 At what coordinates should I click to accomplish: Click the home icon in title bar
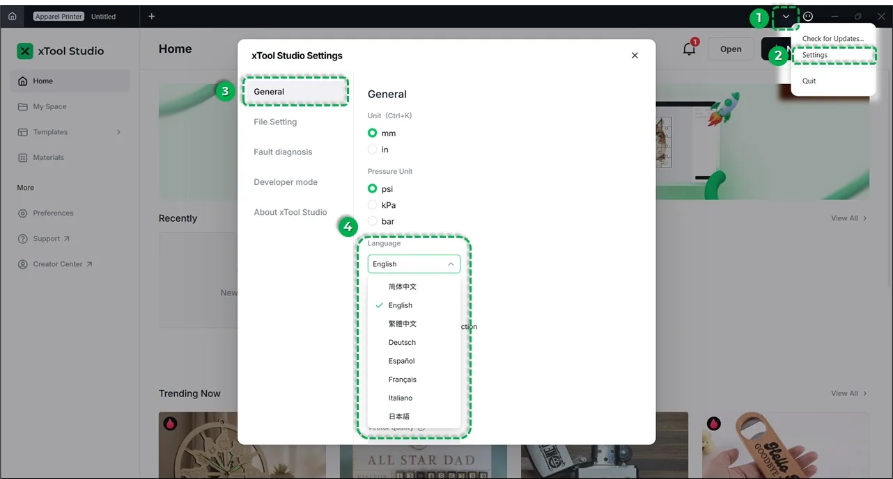click(x=12, y=16)
